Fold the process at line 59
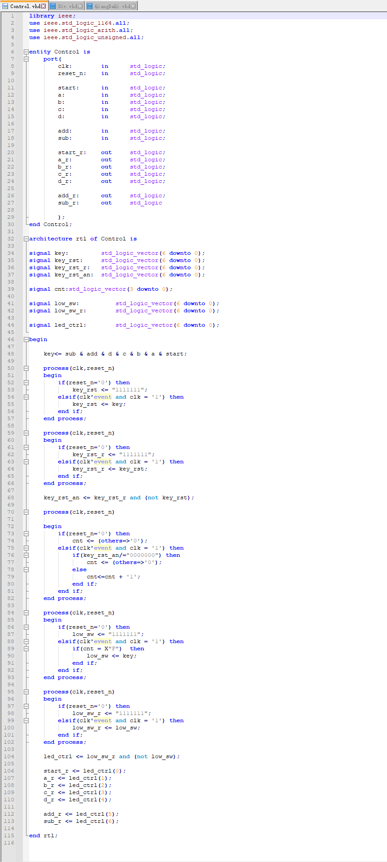The width and height of the screenshot is (387, 862). click(26, 433)
